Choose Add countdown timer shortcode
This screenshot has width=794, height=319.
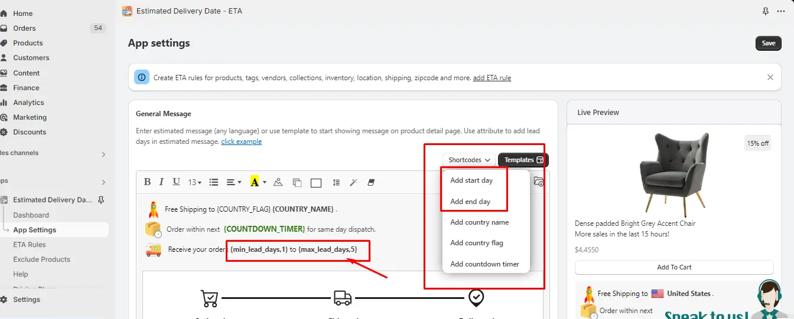(x=484, y=264)
